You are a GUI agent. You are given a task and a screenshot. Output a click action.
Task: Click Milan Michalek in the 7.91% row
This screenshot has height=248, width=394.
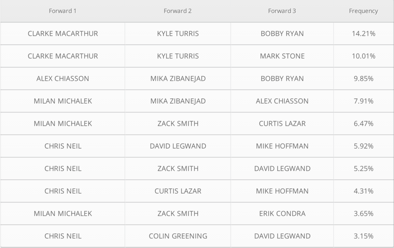63,101
